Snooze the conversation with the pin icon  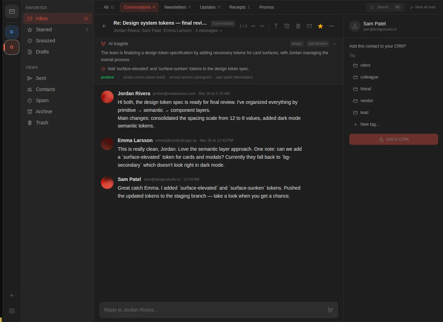(275, 26)
